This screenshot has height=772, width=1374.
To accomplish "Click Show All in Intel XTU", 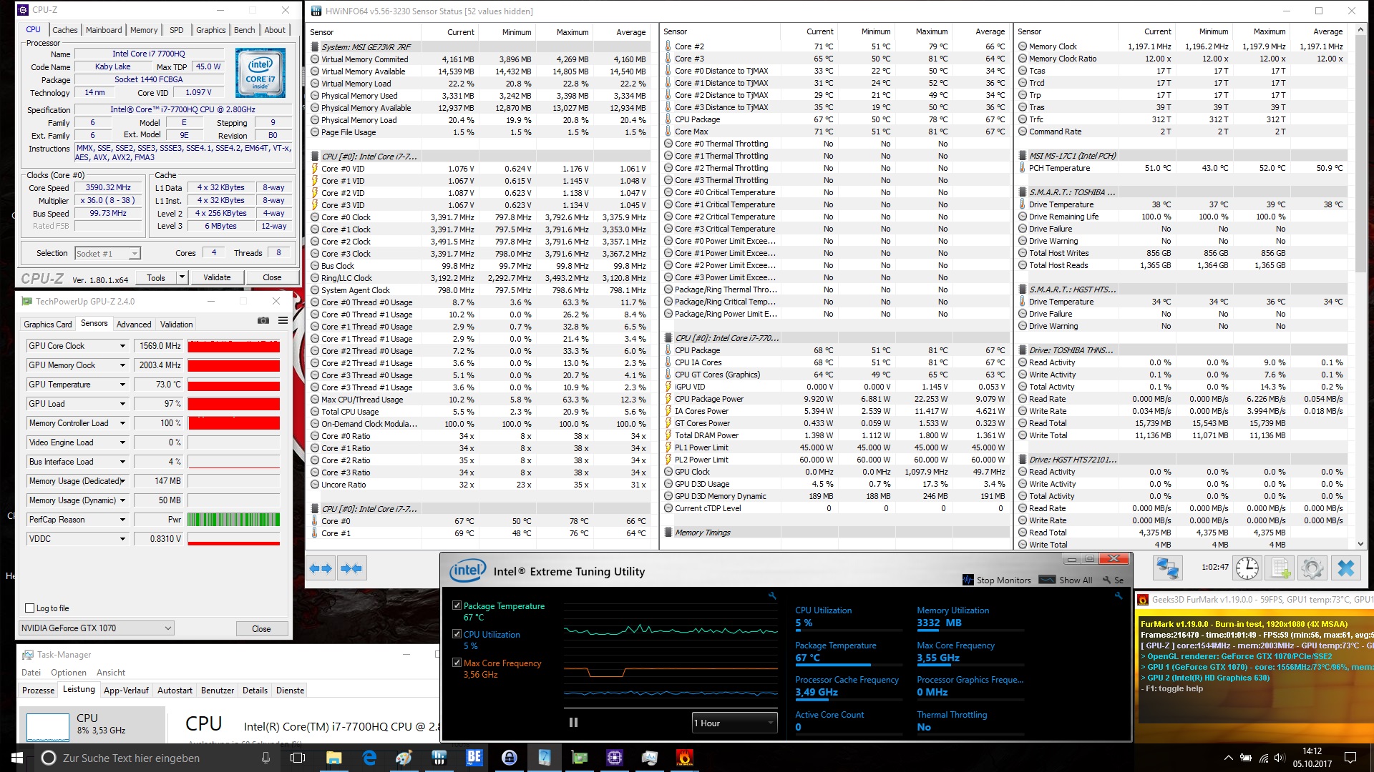I will [1066, 580].
